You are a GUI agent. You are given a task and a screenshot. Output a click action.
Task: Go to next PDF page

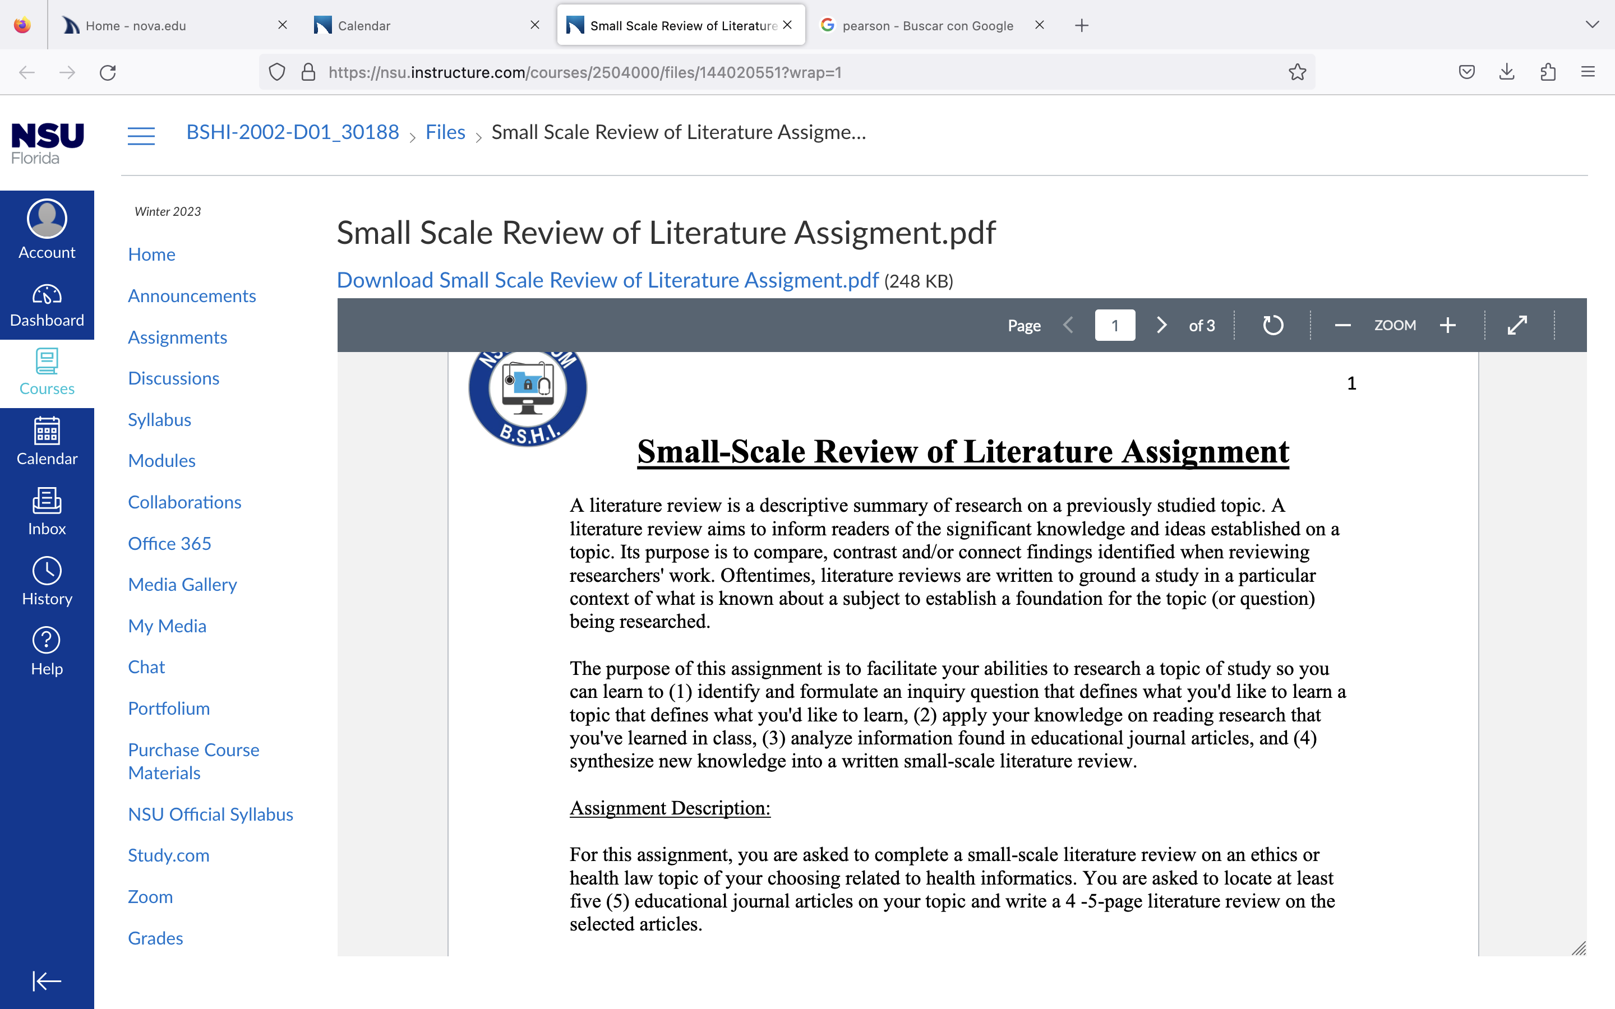(1161, 326)
